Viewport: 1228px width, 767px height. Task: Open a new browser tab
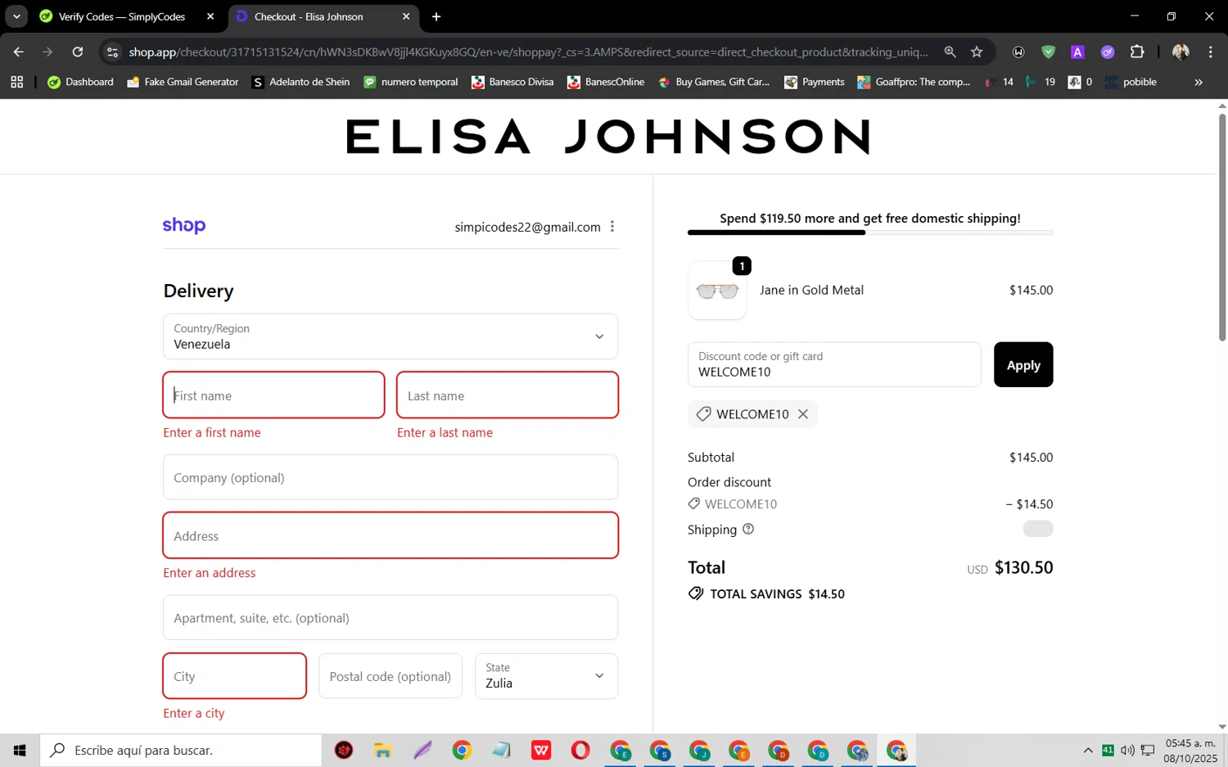[x=436, y=16]
